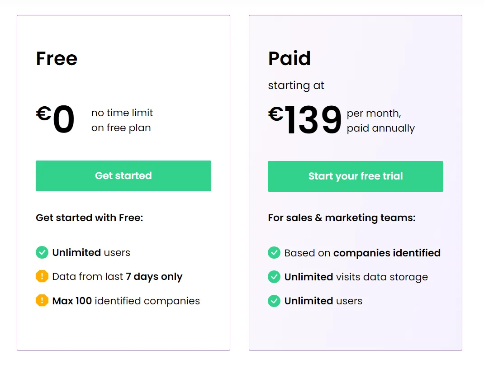Click the €139 price text
484x369 pixels.
tap(305, 120)
